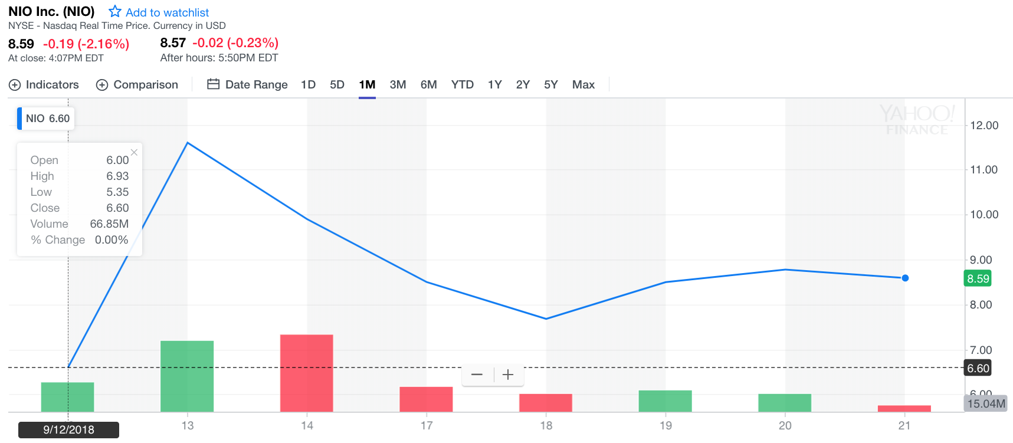Viewport: 1013px width, 443px height.
Task: Select the 5Y chart range
Action: [550, 84]
